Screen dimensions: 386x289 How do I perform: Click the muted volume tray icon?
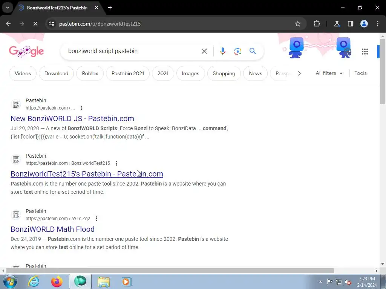pos(348,282)
